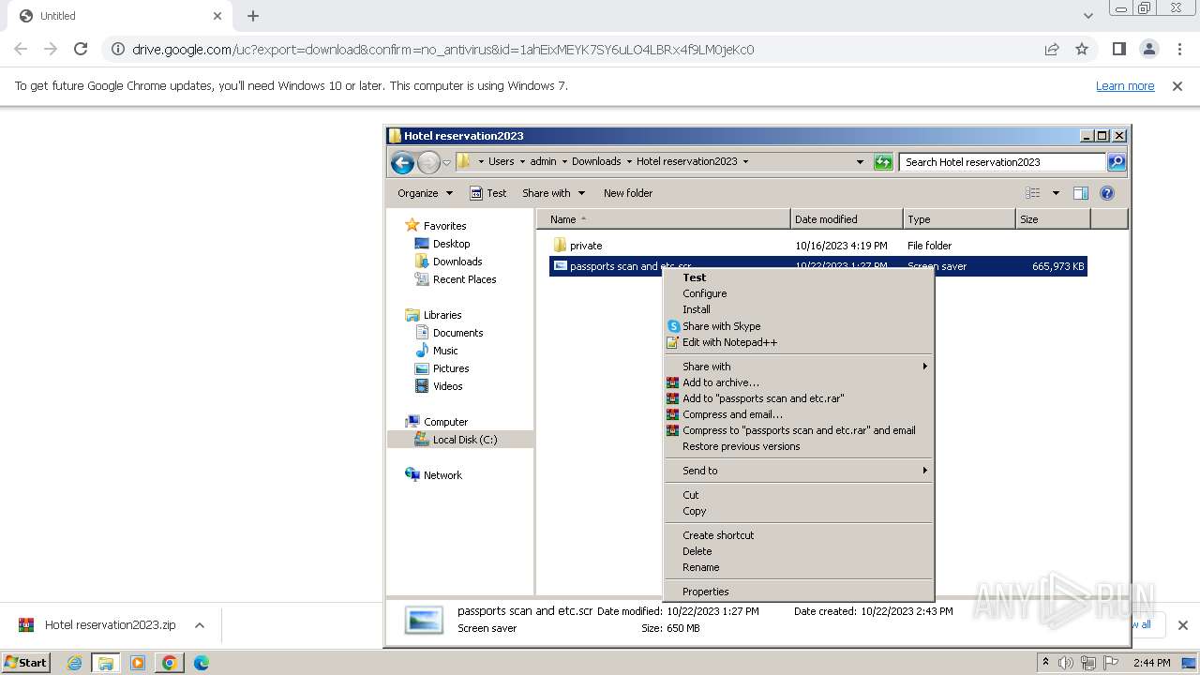This screenshot has height=675, width=1200.
Task: Open Chrome three-dot menu
Action: (x=1179, y=50)
